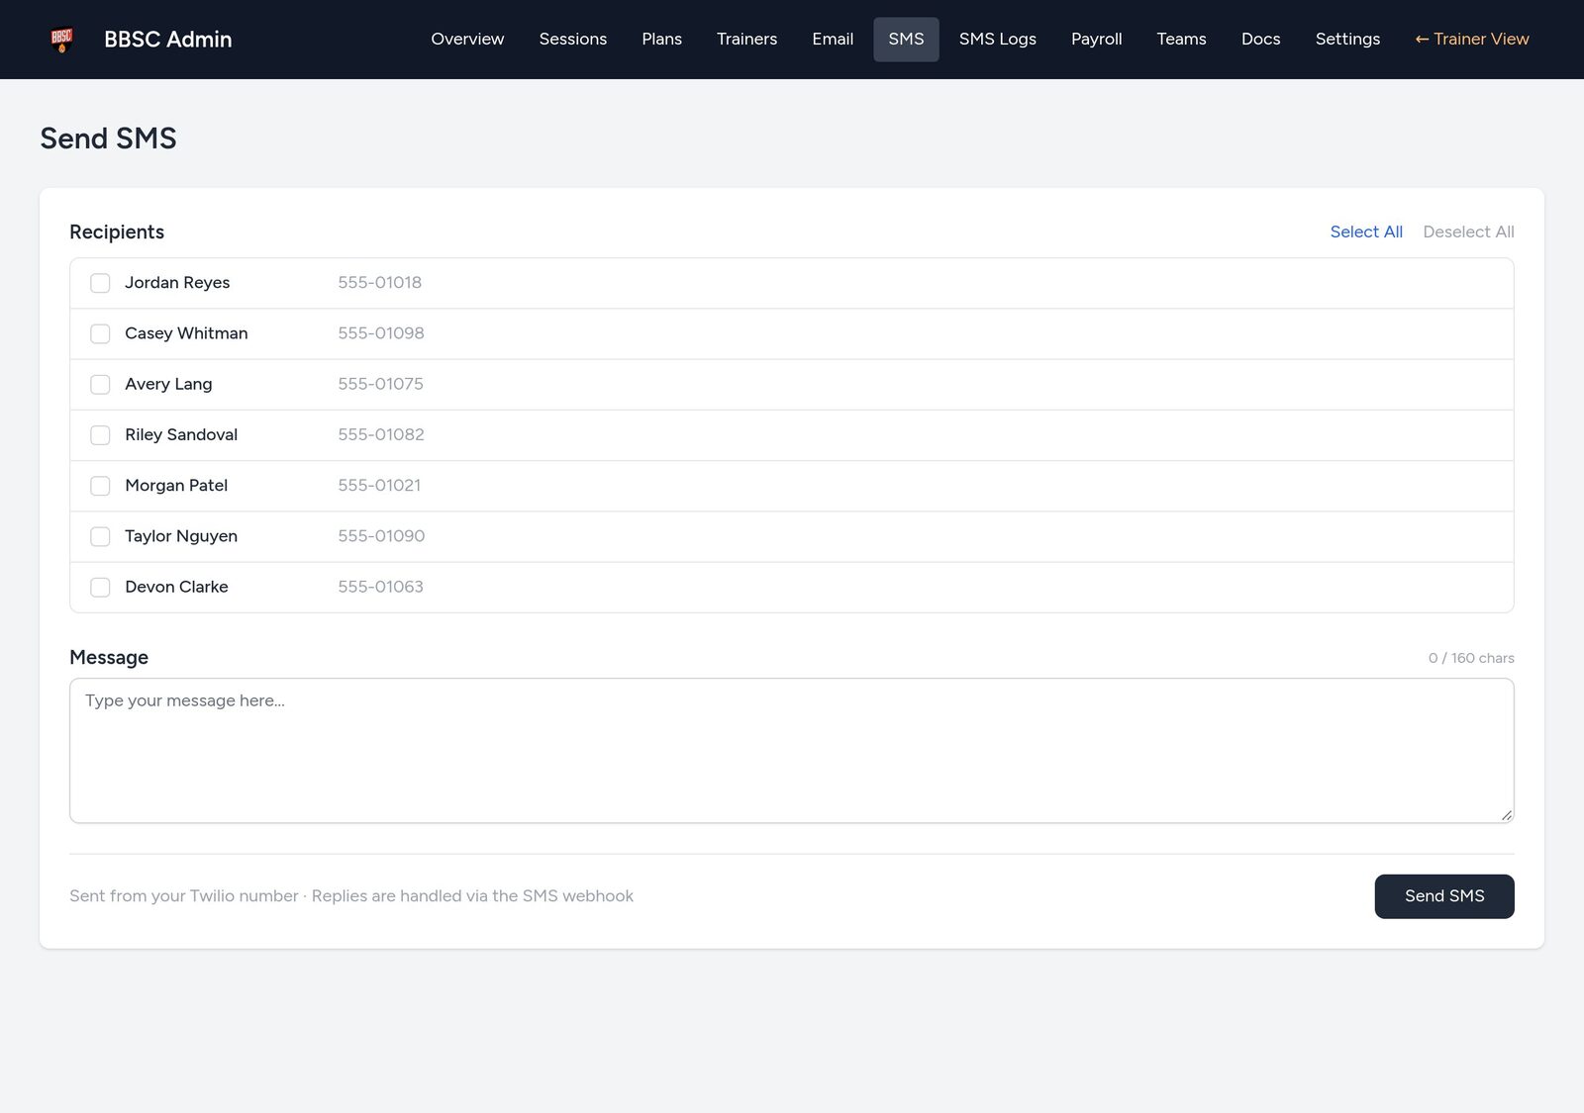Toggle the Morgan Patel checkbox
1584x1113 pixels.
tap(100, 486)
